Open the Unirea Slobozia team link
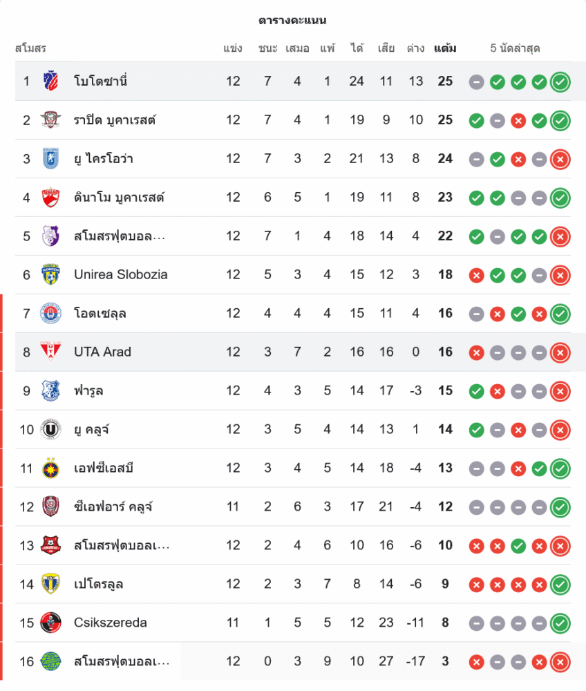The image size is (586, 691). [x=120, y=275]
